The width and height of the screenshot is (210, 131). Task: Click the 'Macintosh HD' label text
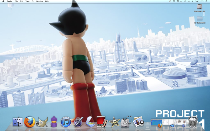click(200, 11)
